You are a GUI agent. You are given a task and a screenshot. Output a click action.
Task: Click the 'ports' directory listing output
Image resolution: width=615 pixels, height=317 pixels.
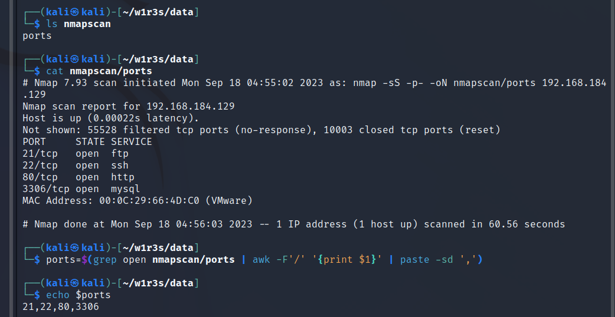pos(37,36)
